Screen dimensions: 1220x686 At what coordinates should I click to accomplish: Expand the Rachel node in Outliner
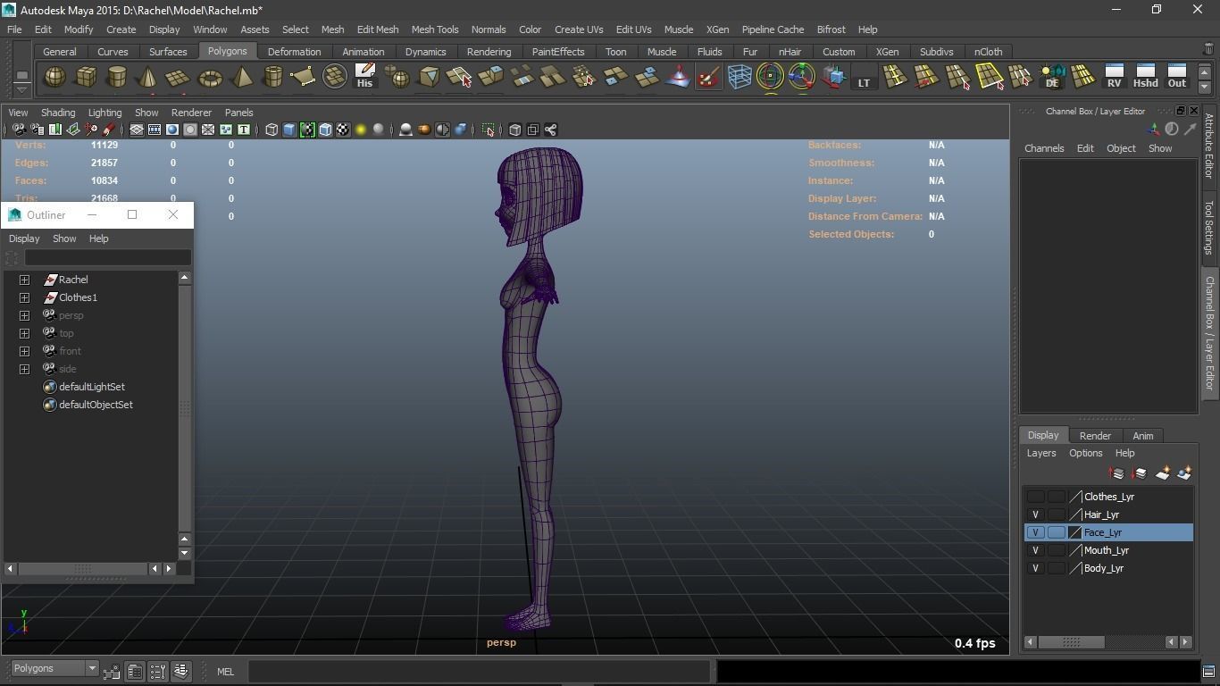click(x=24, y=280)
